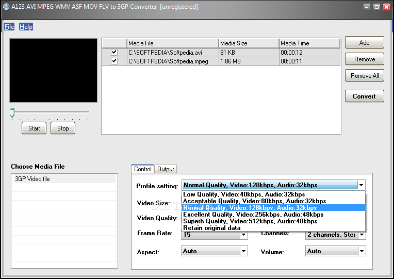
Task: Switch to the Control tab
Action: [143, 169]
